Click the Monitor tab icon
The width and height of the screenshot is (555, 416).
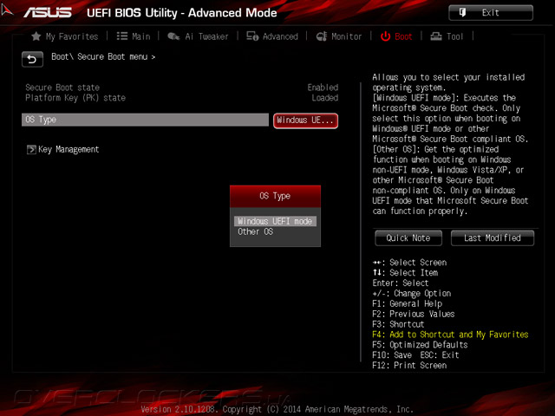(x=322, y=36)
